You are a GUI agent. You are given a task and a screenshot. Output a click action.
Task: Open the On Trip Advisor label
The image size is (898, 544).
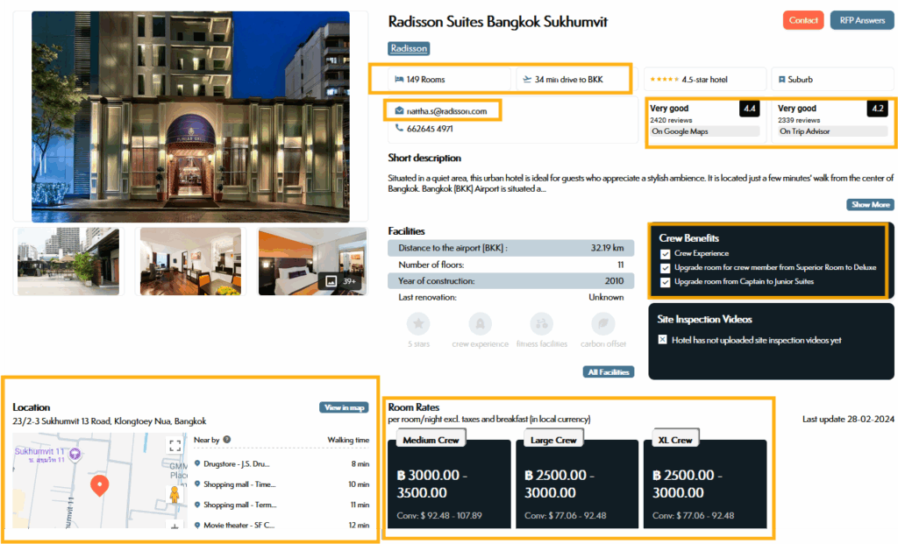tap(832, 131)
